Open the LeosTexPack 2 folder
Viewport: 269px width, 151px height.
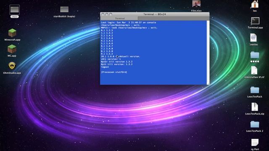coord(255,125)
